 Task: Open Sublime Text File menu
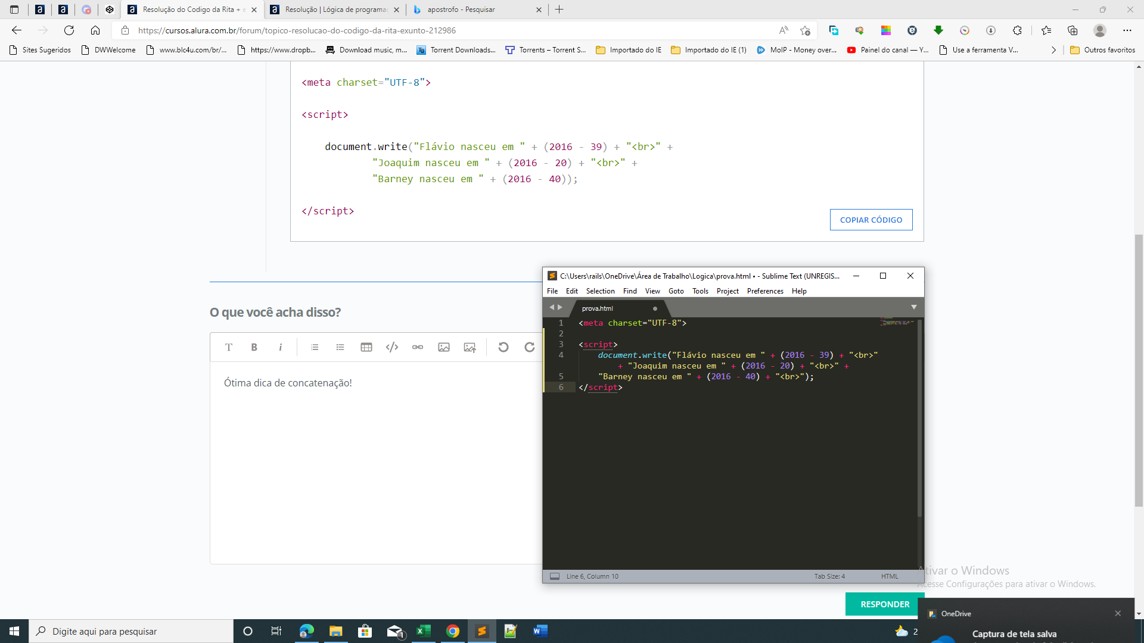pyautogui.click(x=552, y=291)
